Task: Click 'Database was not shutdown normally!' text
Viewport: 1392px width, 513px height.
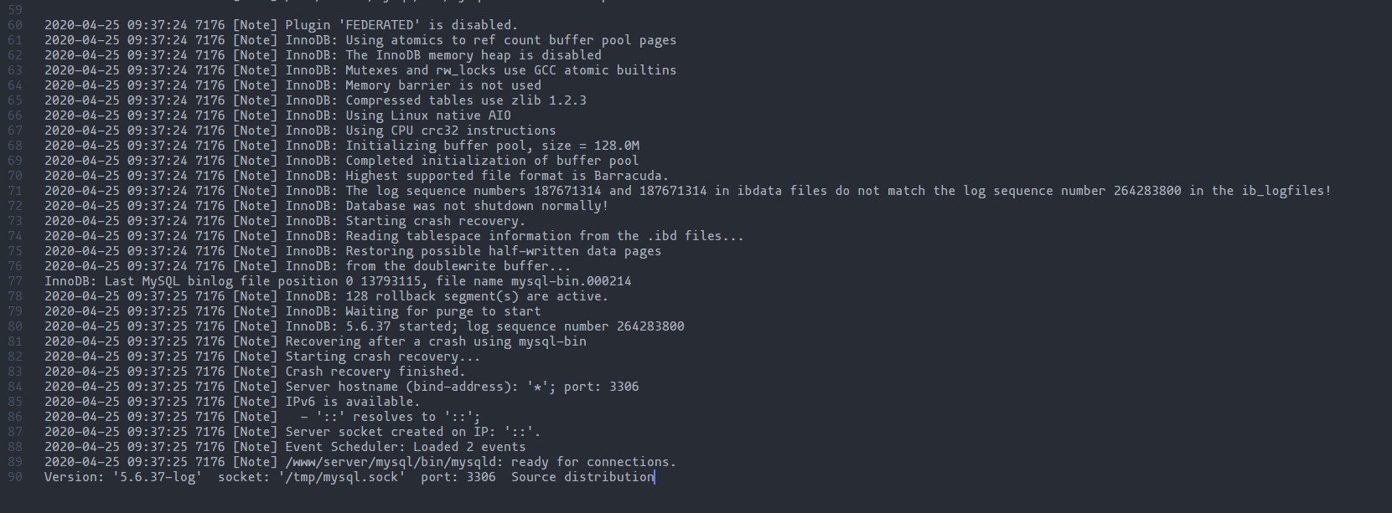Action: (477, 206)
